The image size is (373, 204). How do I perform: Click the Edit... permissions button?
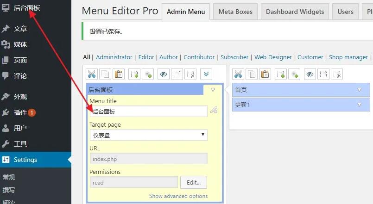point(194,182)
